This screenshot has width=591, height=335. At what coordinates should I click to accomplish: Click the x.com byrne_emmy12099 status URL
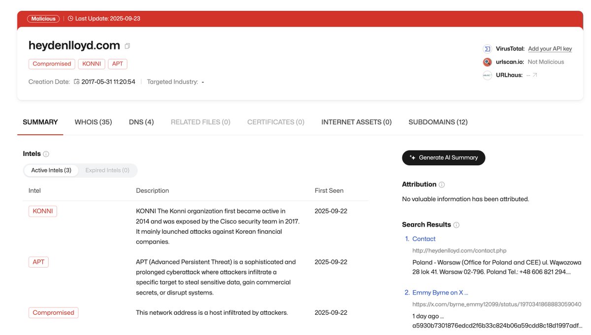(497, 305)
